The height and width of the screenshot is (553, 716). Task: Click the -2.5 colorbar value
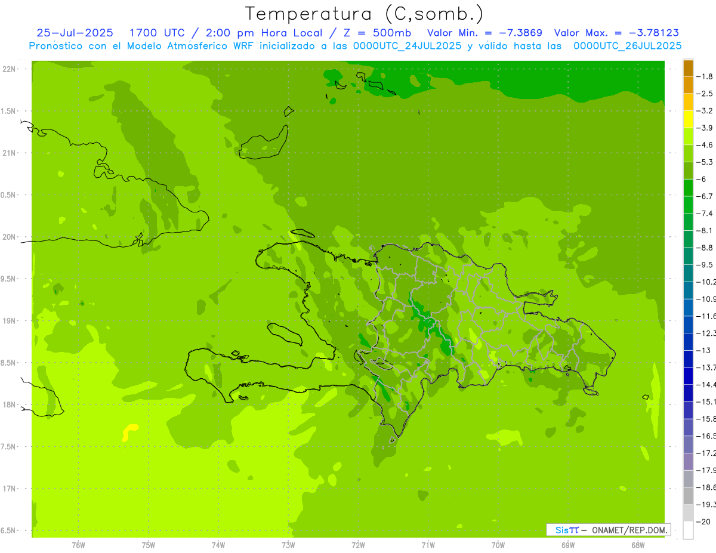tap(705, 94)
